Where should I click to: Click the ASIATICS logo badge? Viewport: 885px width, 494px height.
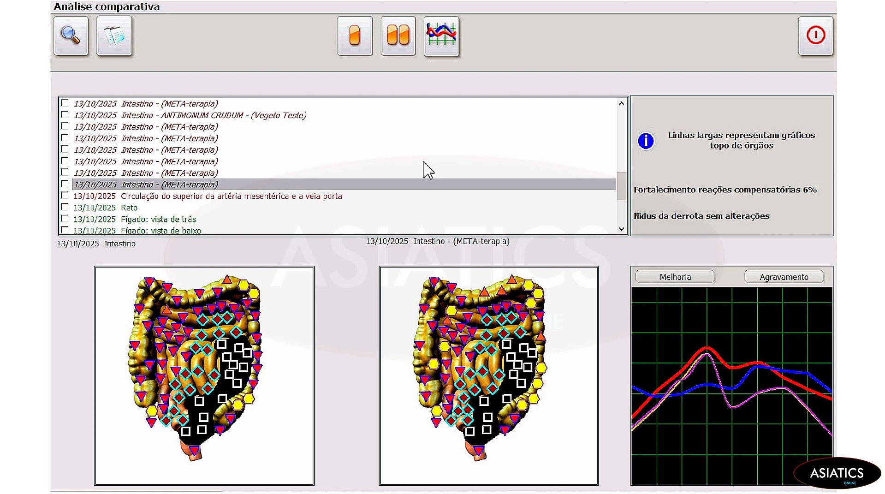[837, 473]
